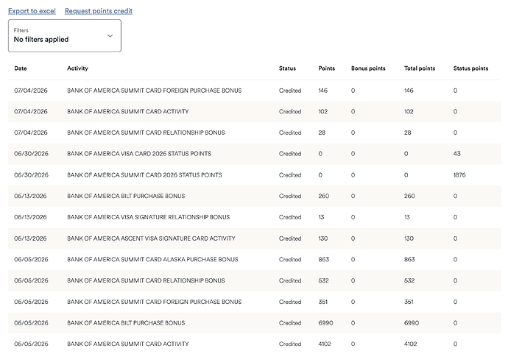Click the 863 value in Points column
508x354 pixels.
coord(324,260)
